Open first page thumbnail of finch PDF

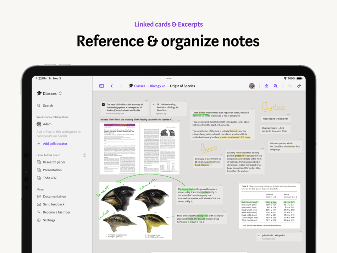[120, 149]
